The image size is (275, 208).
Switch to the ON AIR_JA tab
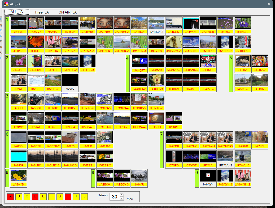click(67, 12)
